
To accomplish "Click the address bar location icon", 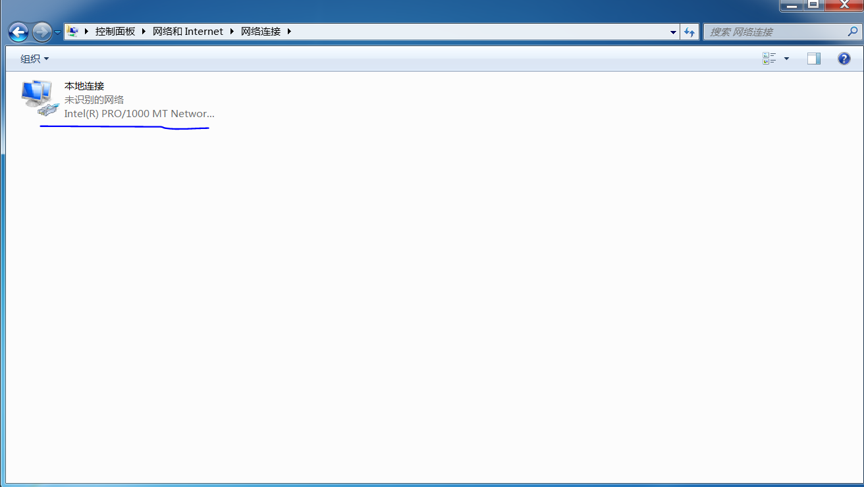I will pyautogui.click(x=73, y=31).
